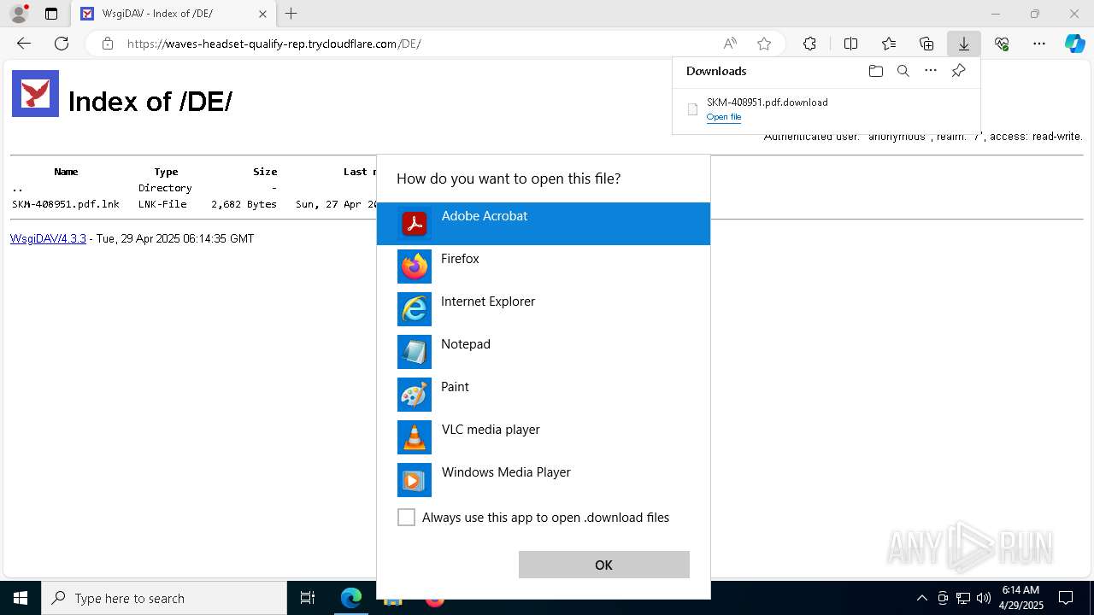Image resolution: width=1094 pixels, height=615 pixels.
Task: Click the WsgiDAV bird logo
Action: 35,93
